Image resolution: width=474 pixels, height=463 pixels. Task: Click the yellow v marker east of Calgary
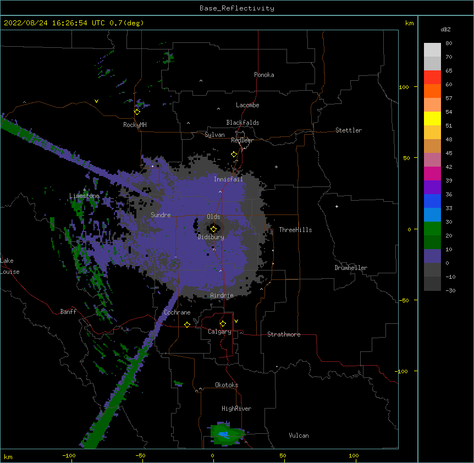(x=236, y=321)
